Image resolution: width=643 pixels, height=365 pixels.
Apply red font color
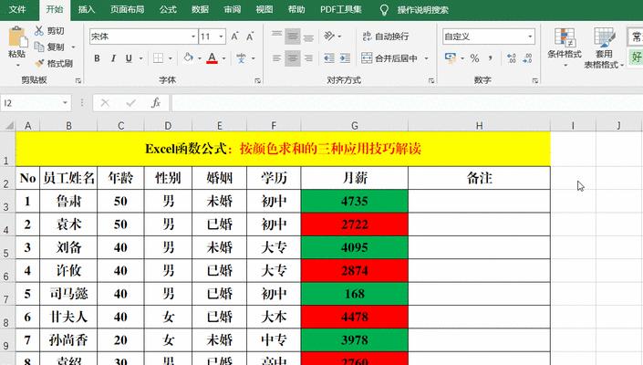click(x=212, y=58)
